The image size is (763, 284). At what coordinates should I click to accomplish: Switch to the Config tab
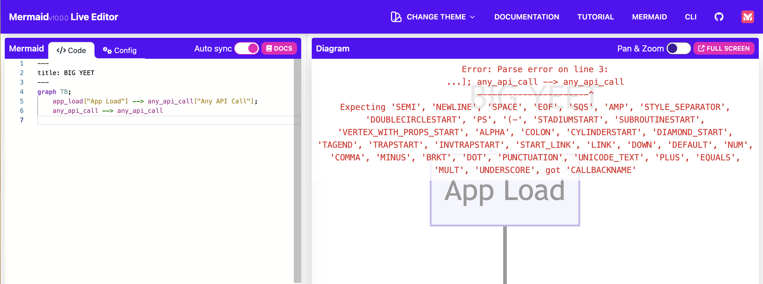120,50
